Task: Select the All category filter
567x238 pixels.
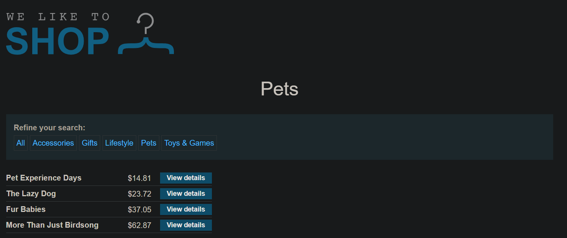Action: tap(21, 143)
